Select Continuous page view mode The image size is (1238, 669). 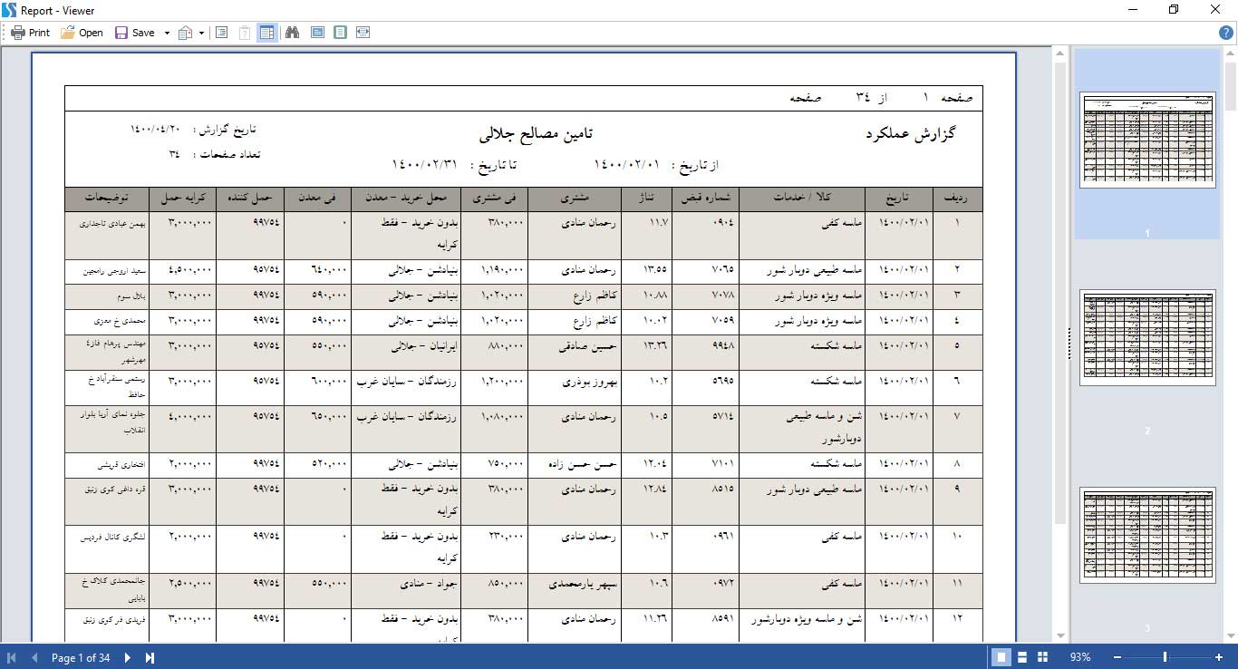click(x=1022, y=657)
